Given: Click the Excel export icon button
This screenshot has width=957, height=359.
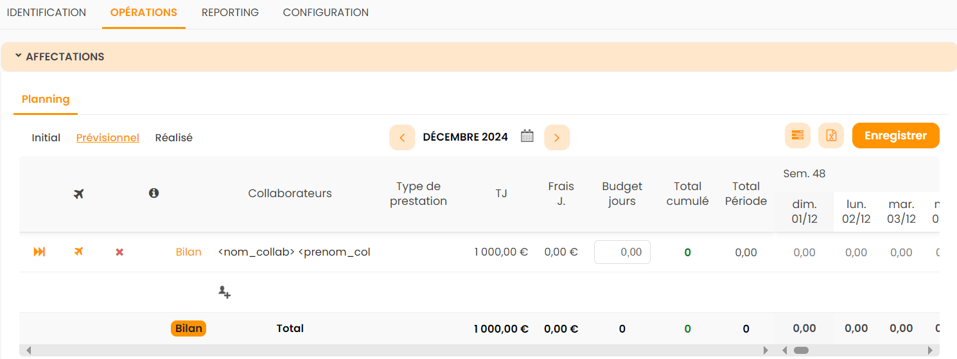Looking at the screenshot, I should point(830,136).
